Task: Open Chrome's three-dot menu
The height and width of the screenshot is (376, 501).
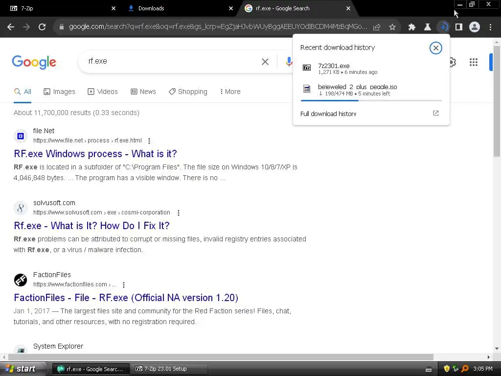Action: (x=490, y=27)
